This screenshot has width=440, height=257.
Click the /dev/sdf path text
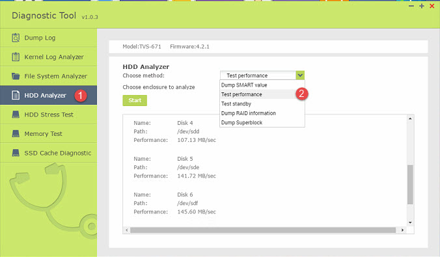coord(187,203)
